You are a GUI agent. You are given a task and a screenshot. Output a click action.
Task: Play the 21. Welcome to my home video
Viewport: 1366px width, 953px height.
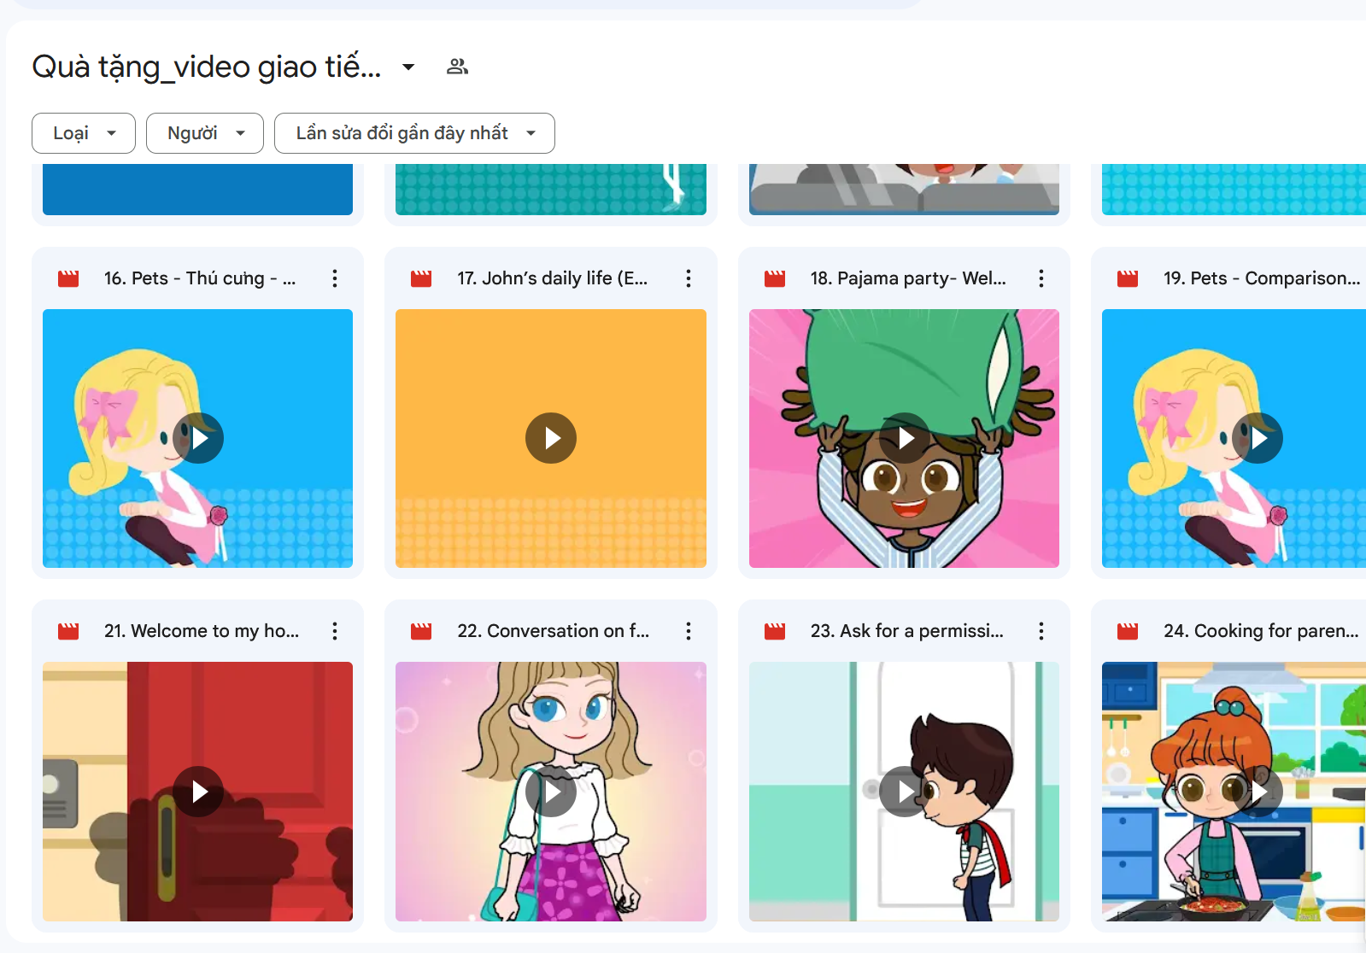[198, 792]
